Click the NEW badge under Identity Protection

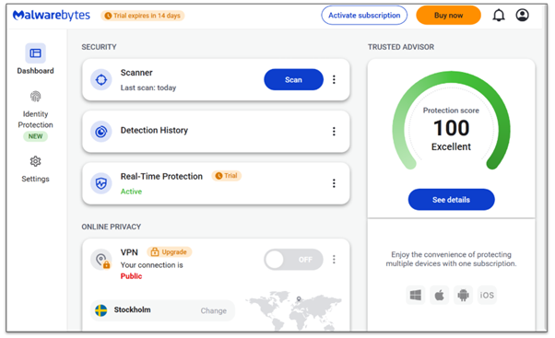pyautogui.click(x=35, y=136)
